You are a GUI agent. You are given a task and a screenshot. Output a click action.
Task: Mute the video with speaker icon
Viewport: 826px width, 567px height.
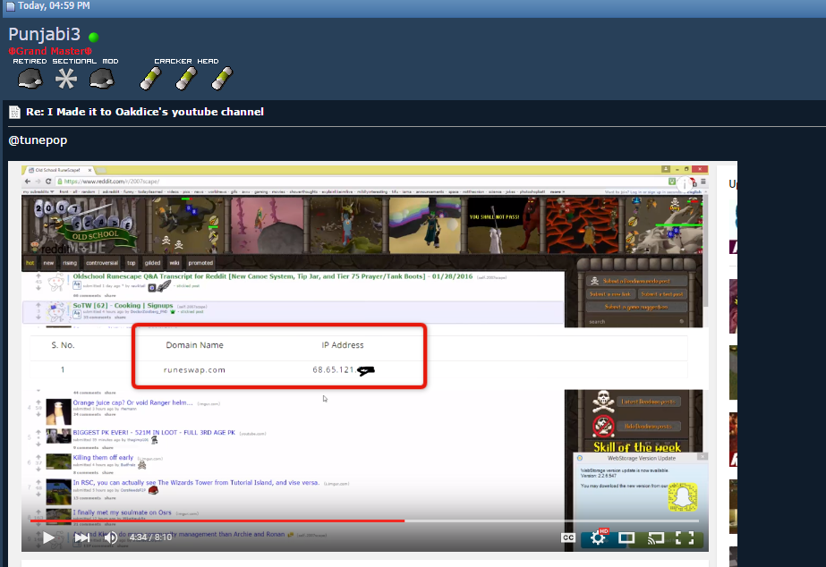[x=111, y=537]
